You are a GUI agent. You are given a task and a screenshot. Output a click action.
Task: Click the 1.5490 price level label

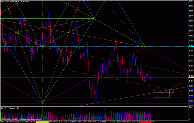coord(192,16)
